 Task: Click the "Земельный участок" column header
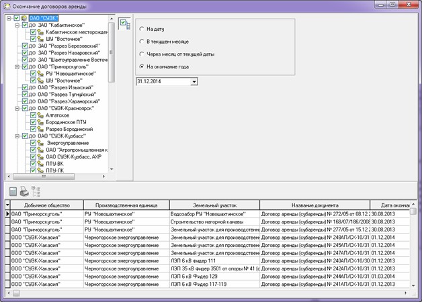(x=213, y=205)
